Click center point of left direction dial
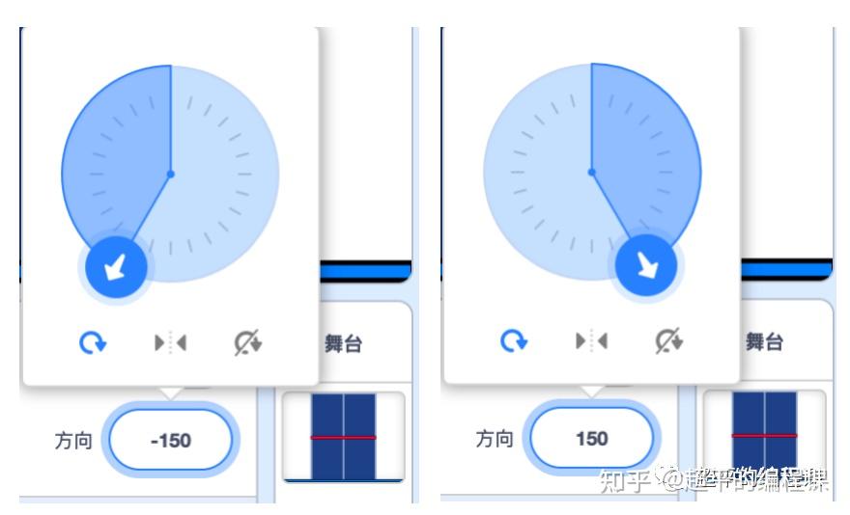850x515 pixels. pyautogui.click(x=171, y=174)
